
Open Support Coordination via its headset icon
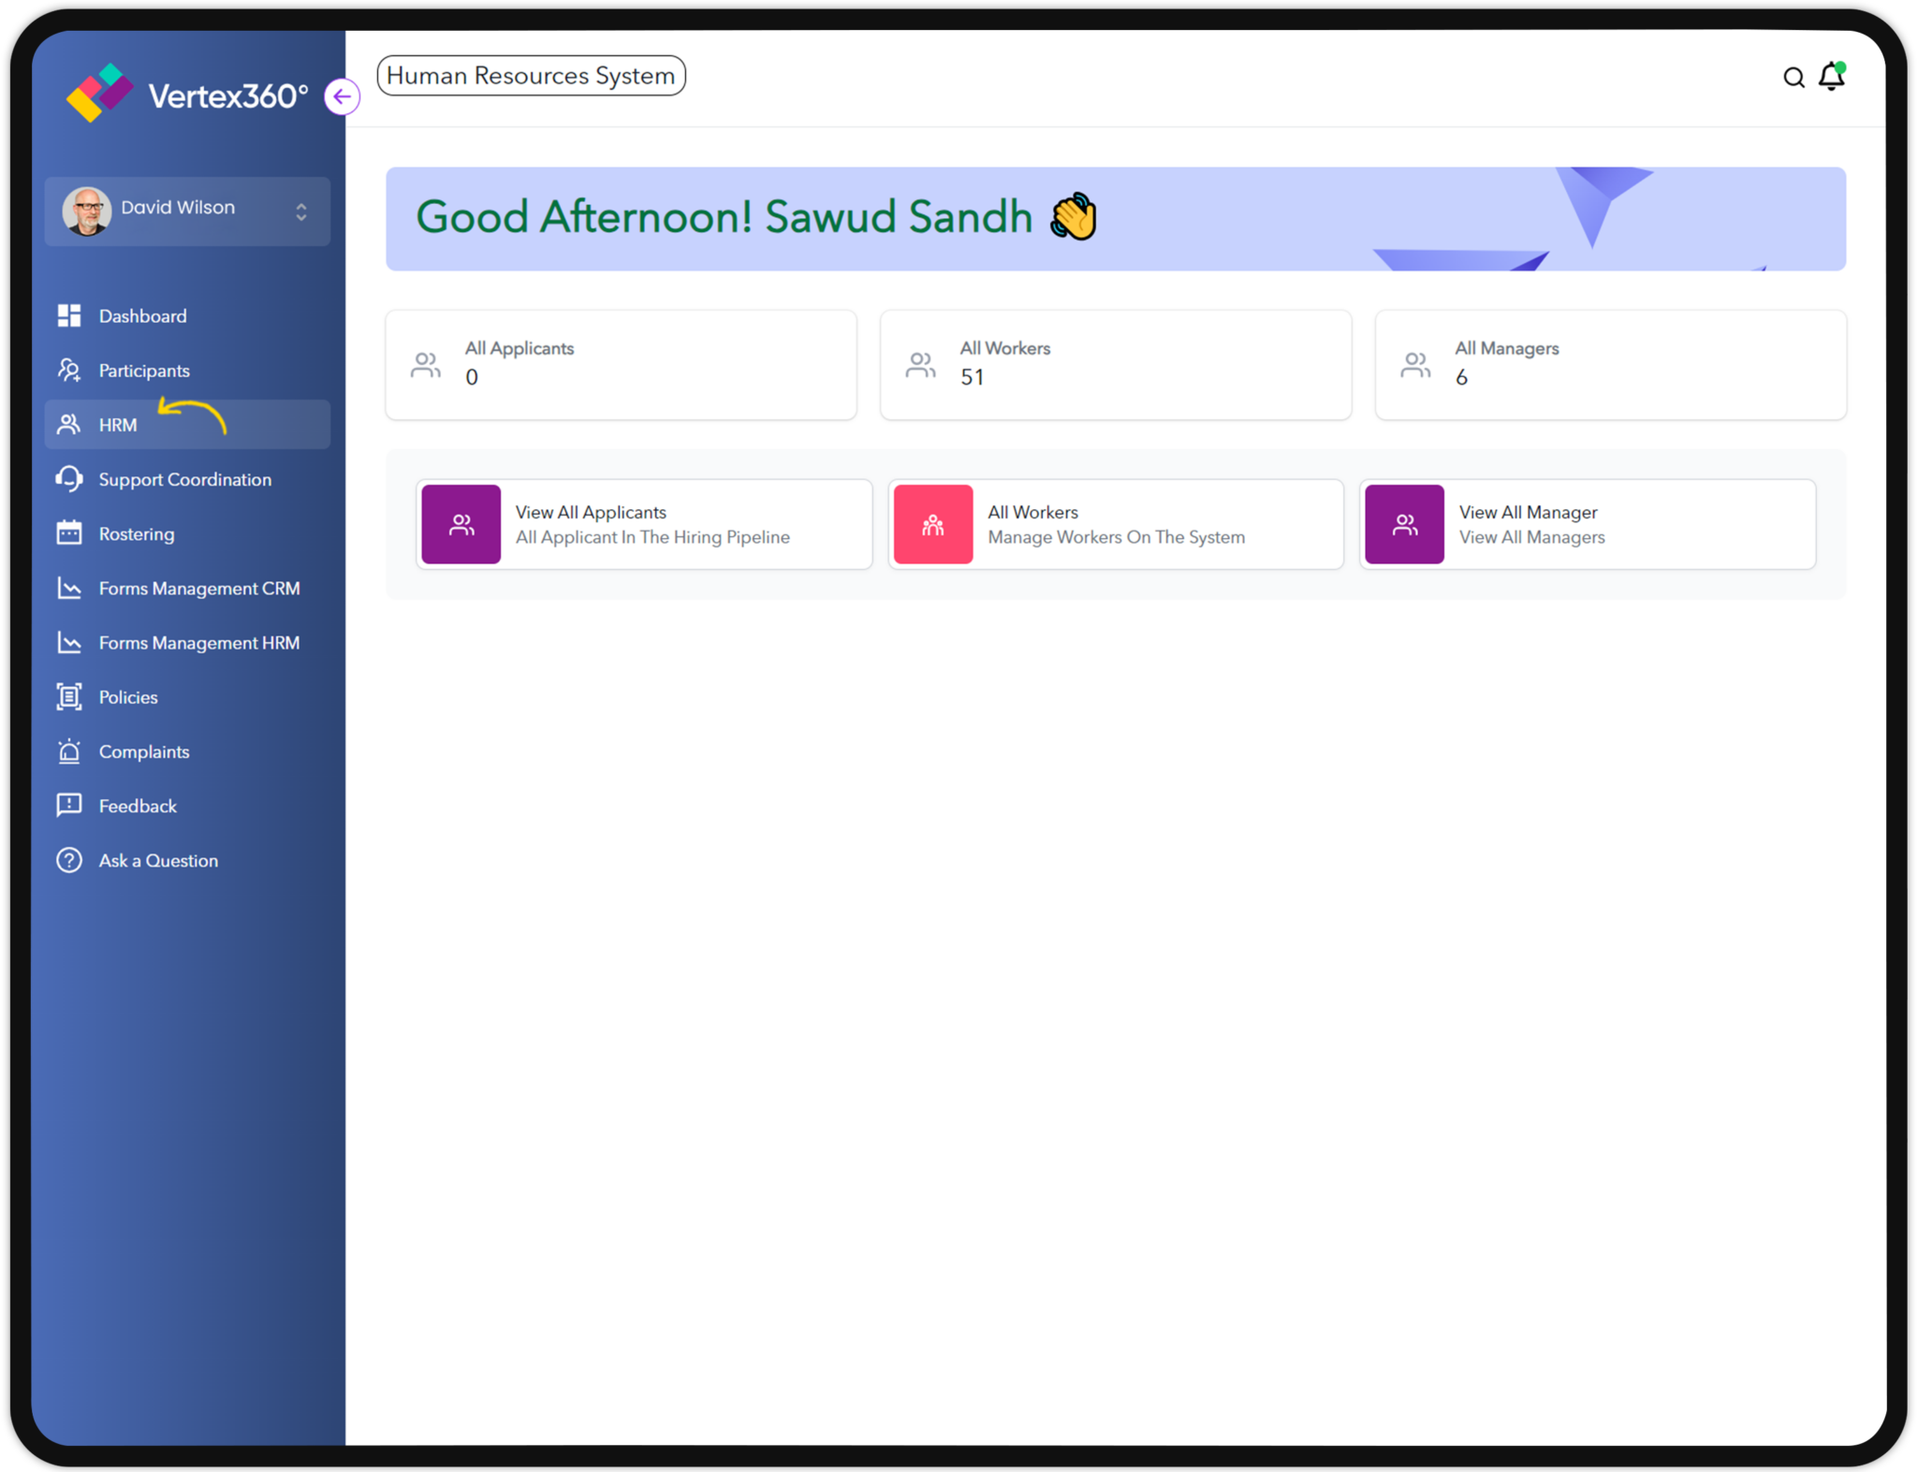(69, 478)
